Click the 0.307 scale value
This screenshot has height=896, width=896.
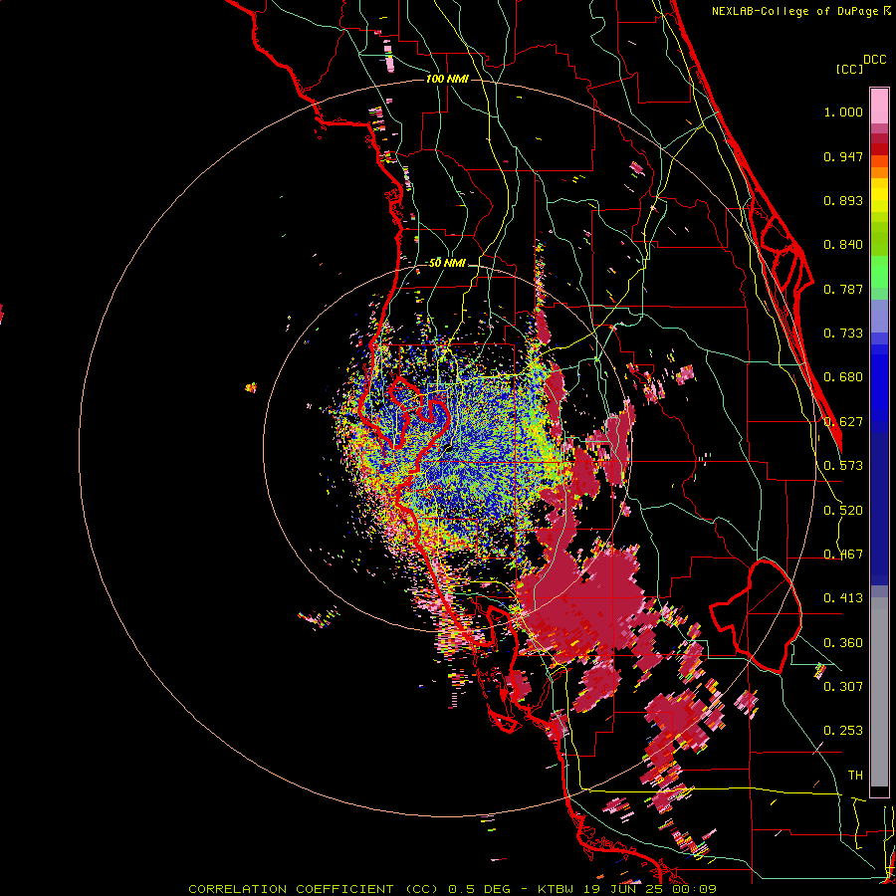pos(843,686)
